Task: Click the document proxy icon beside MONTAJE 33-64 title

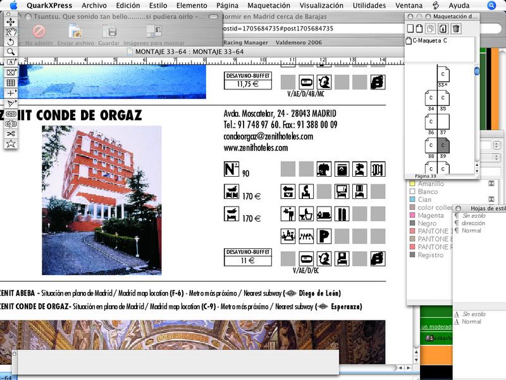Action: (x=130, y=52)
